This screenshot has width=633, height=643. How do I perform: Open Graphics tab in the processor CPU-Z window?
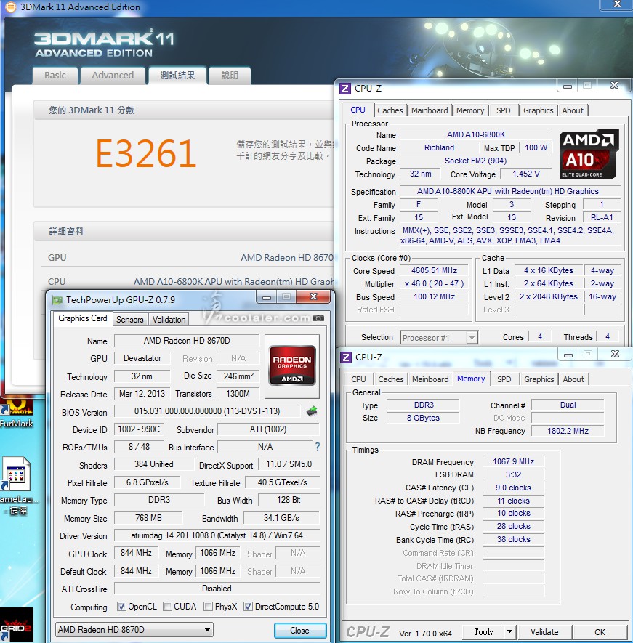point(539,110)
